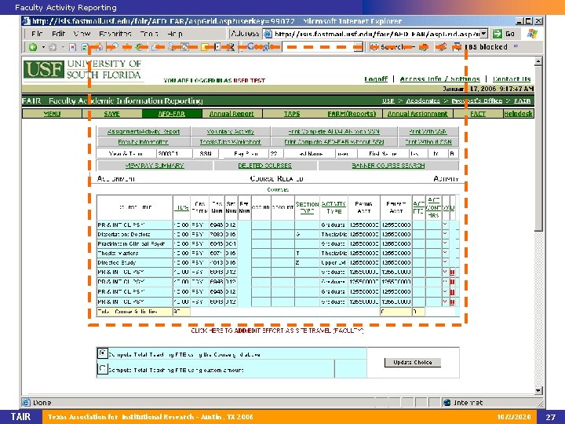
Task: Sort by the ACTIVITY TYPE column header
Action: pos(334,207)
